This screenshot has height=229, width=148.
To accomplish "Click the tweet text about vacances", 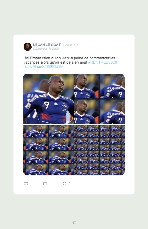I will click(x=70, y=60).
